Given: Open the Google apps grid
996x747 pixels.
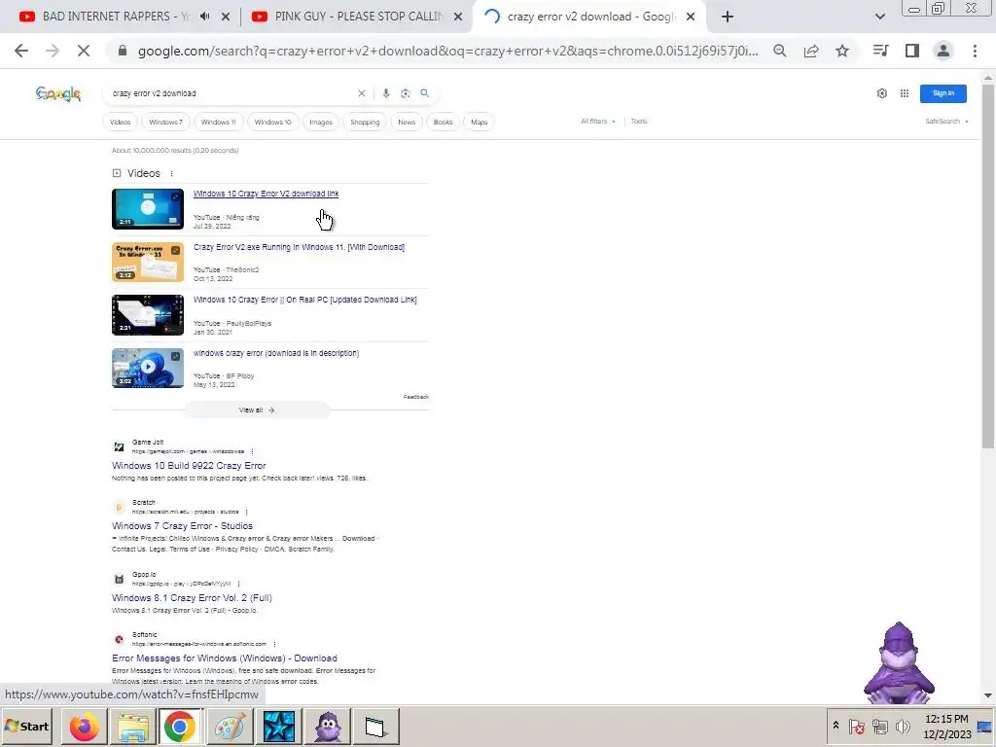Looking at the screenshot, I should (905, 93).
